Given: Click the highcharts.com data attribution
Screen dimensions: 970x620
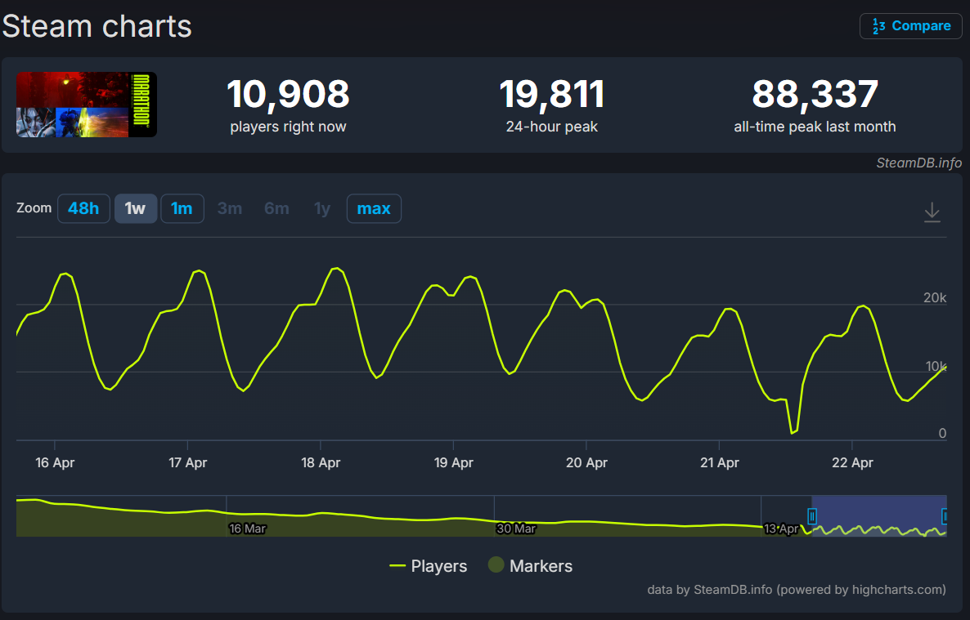Looking at the screenshot, I should click(x=796, y=589).
